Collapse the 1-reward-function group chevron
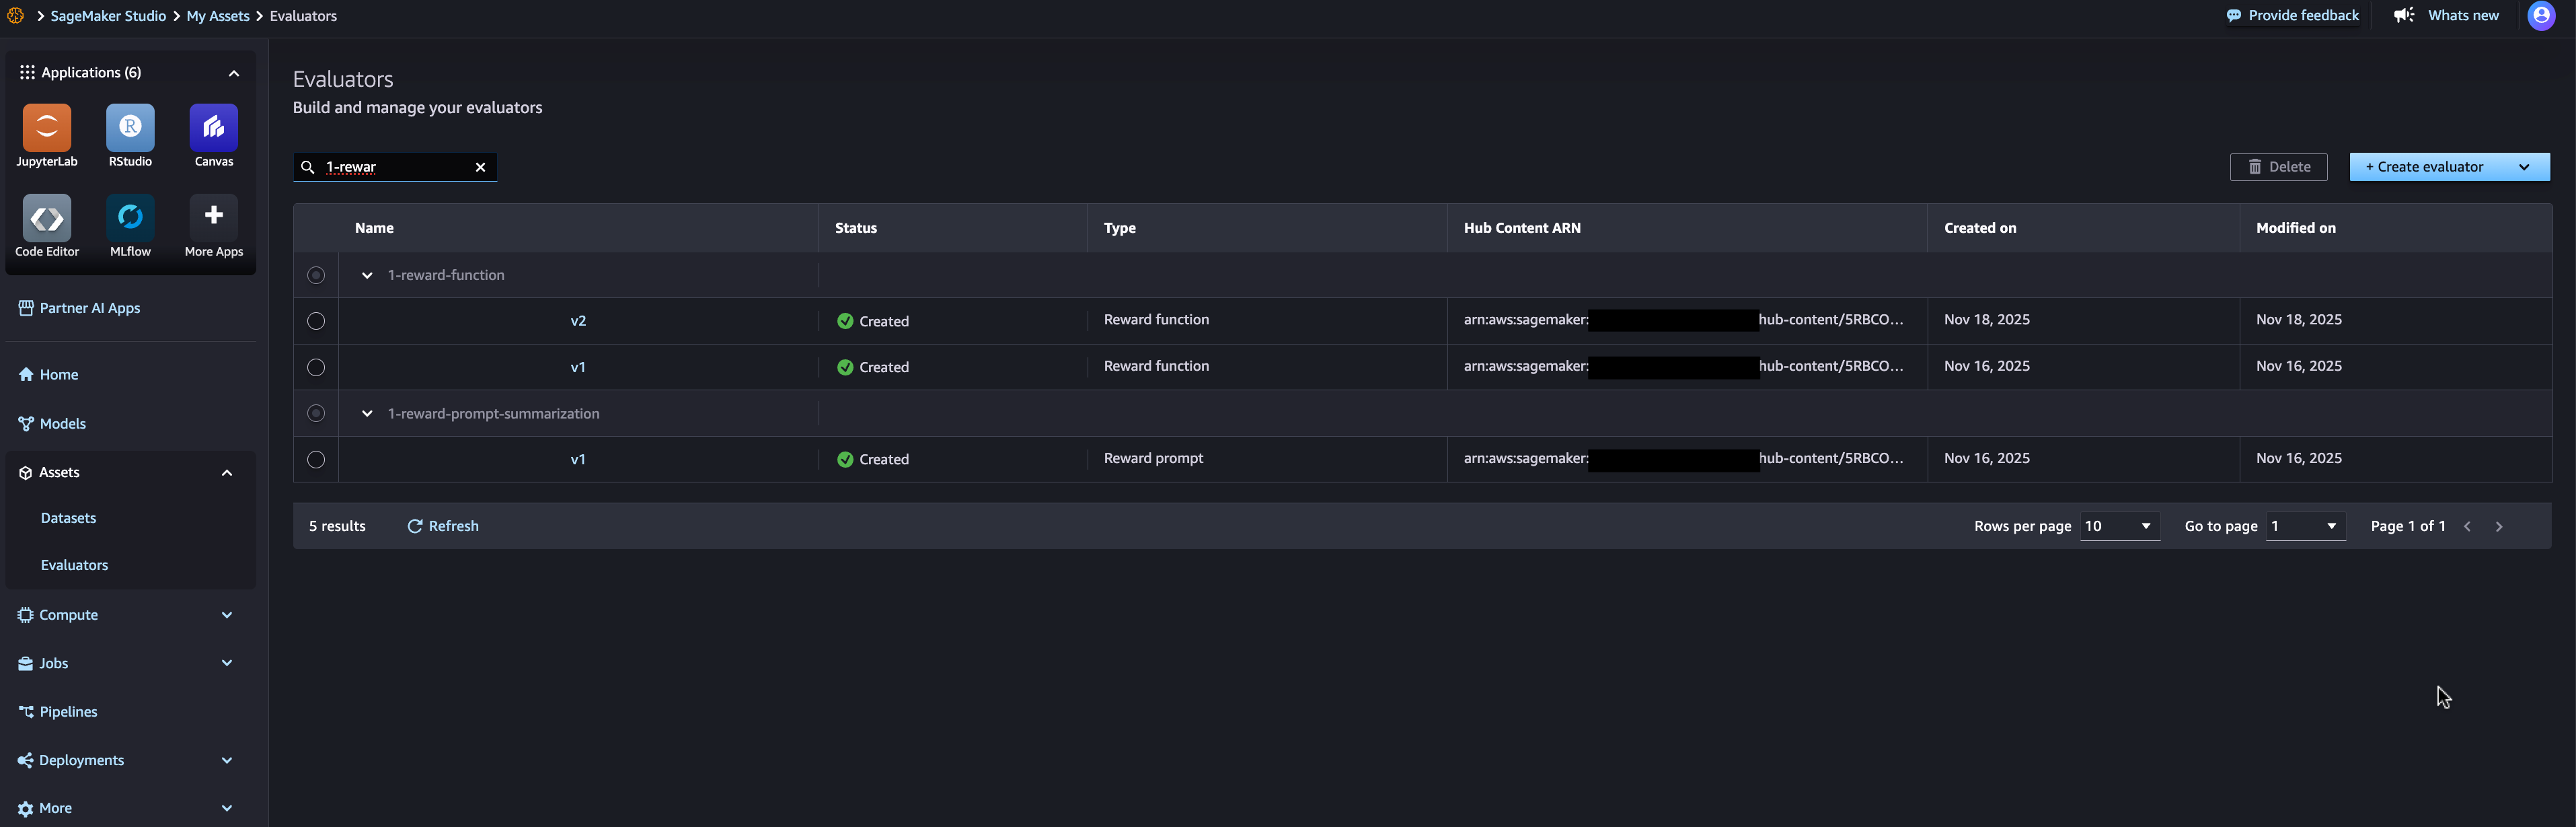This screenshot has height=827, width=2576. pos(367,275)
